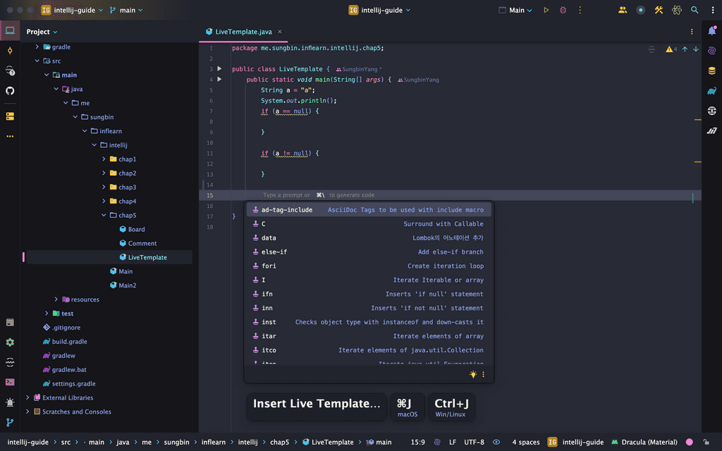This screenshot has width=722, height=451.
Task: Open the Terminal tool window icon
Action: pos(10,382)
